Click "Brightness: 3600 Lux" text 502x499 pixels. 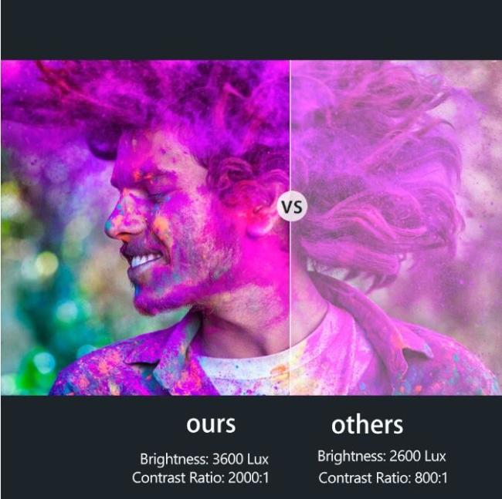204,459
